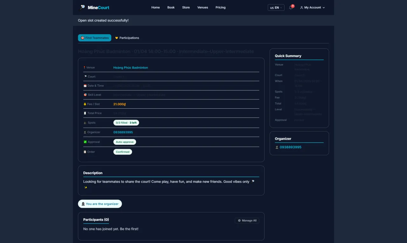Expand the My Account menu chevron
Viewport: 407px width, 243px height.
point(324,8)
